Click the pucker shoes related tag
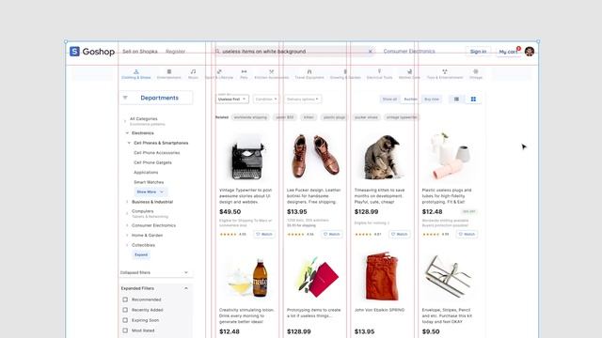 pyautogui.click(x=366, y=117)
